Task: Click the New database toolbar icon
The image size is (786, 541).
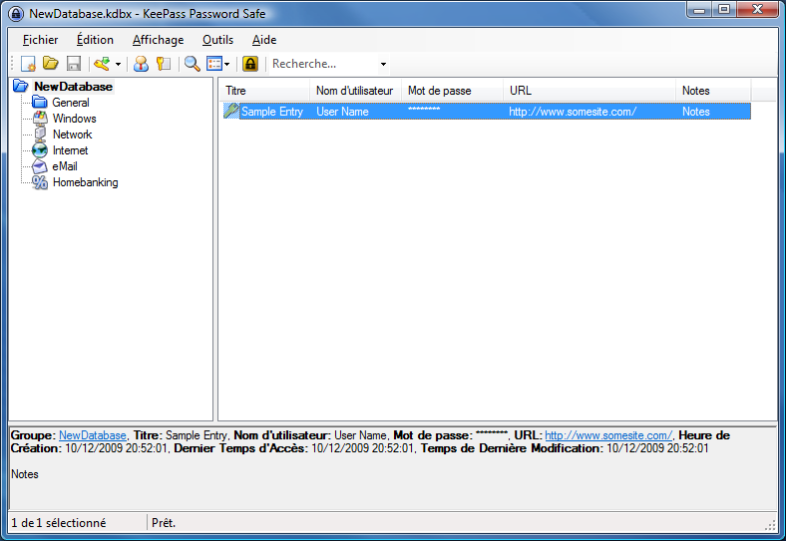Action: pyautogui.click(x=28, y=64)
